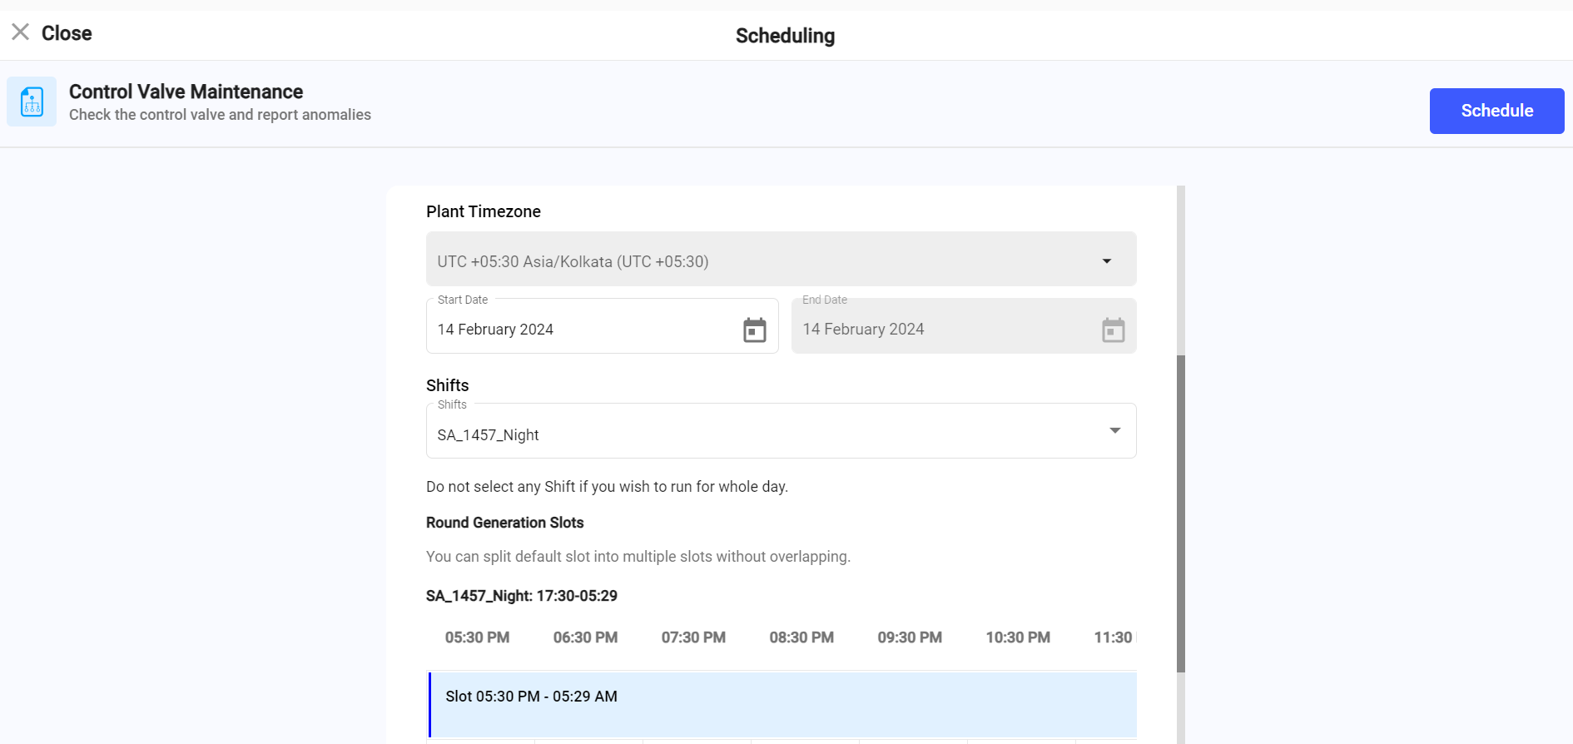Expand the Shifts dropdown arrow
This screenshot has width=1573, height=744.
click(1114, 430)
